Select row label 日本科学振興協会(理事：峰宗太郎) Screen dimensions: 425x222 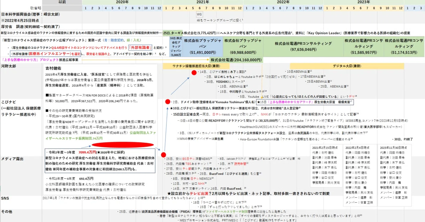point(30,14)
